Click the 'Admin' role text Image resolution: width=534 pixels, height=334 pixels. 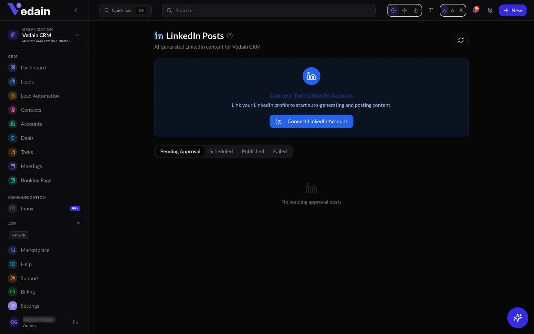29,325
